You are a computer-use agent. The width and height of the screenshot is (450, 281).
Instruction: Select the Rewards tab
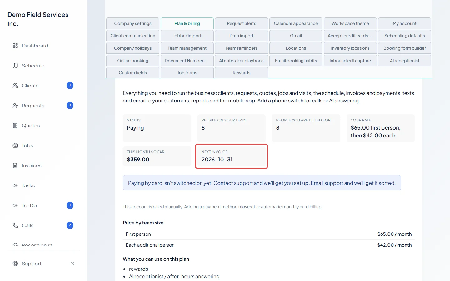click(242, 73)
